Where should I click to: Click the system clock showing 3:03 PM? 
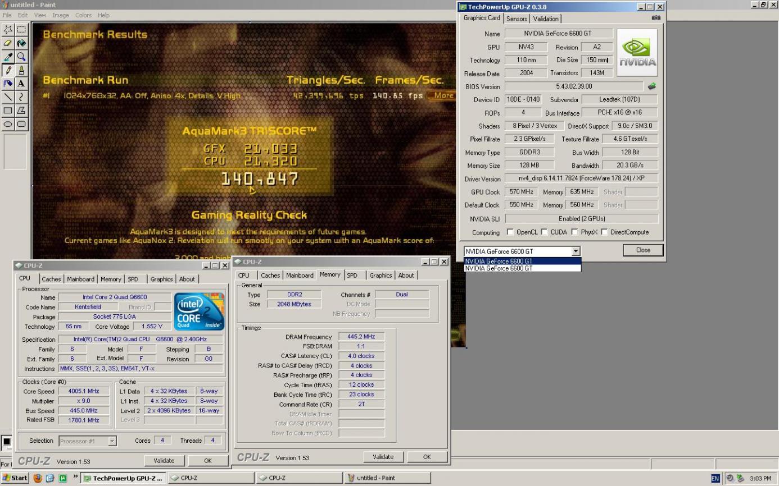(x=760, y=478)
